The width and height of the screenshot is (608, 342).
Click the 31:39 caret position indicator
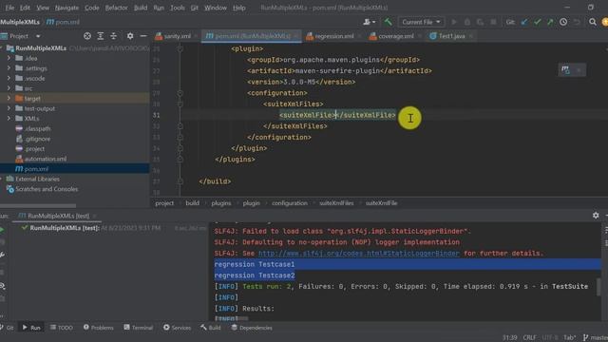[510, 337]
